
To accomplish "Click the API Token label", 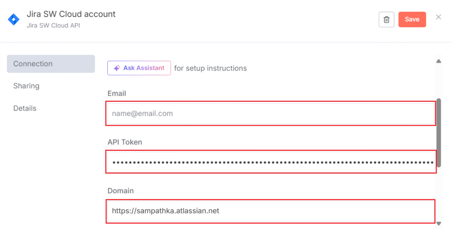I will click(x=125, y=142).
